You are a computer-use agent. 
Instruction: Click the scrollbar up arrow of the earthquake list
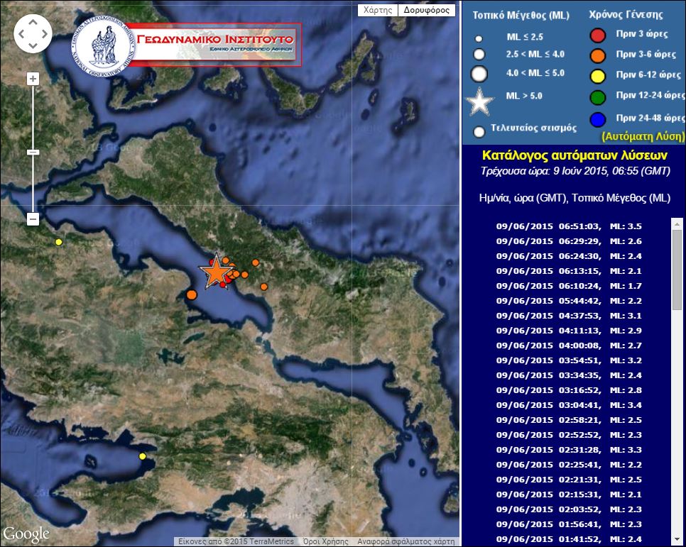(677, 223)
